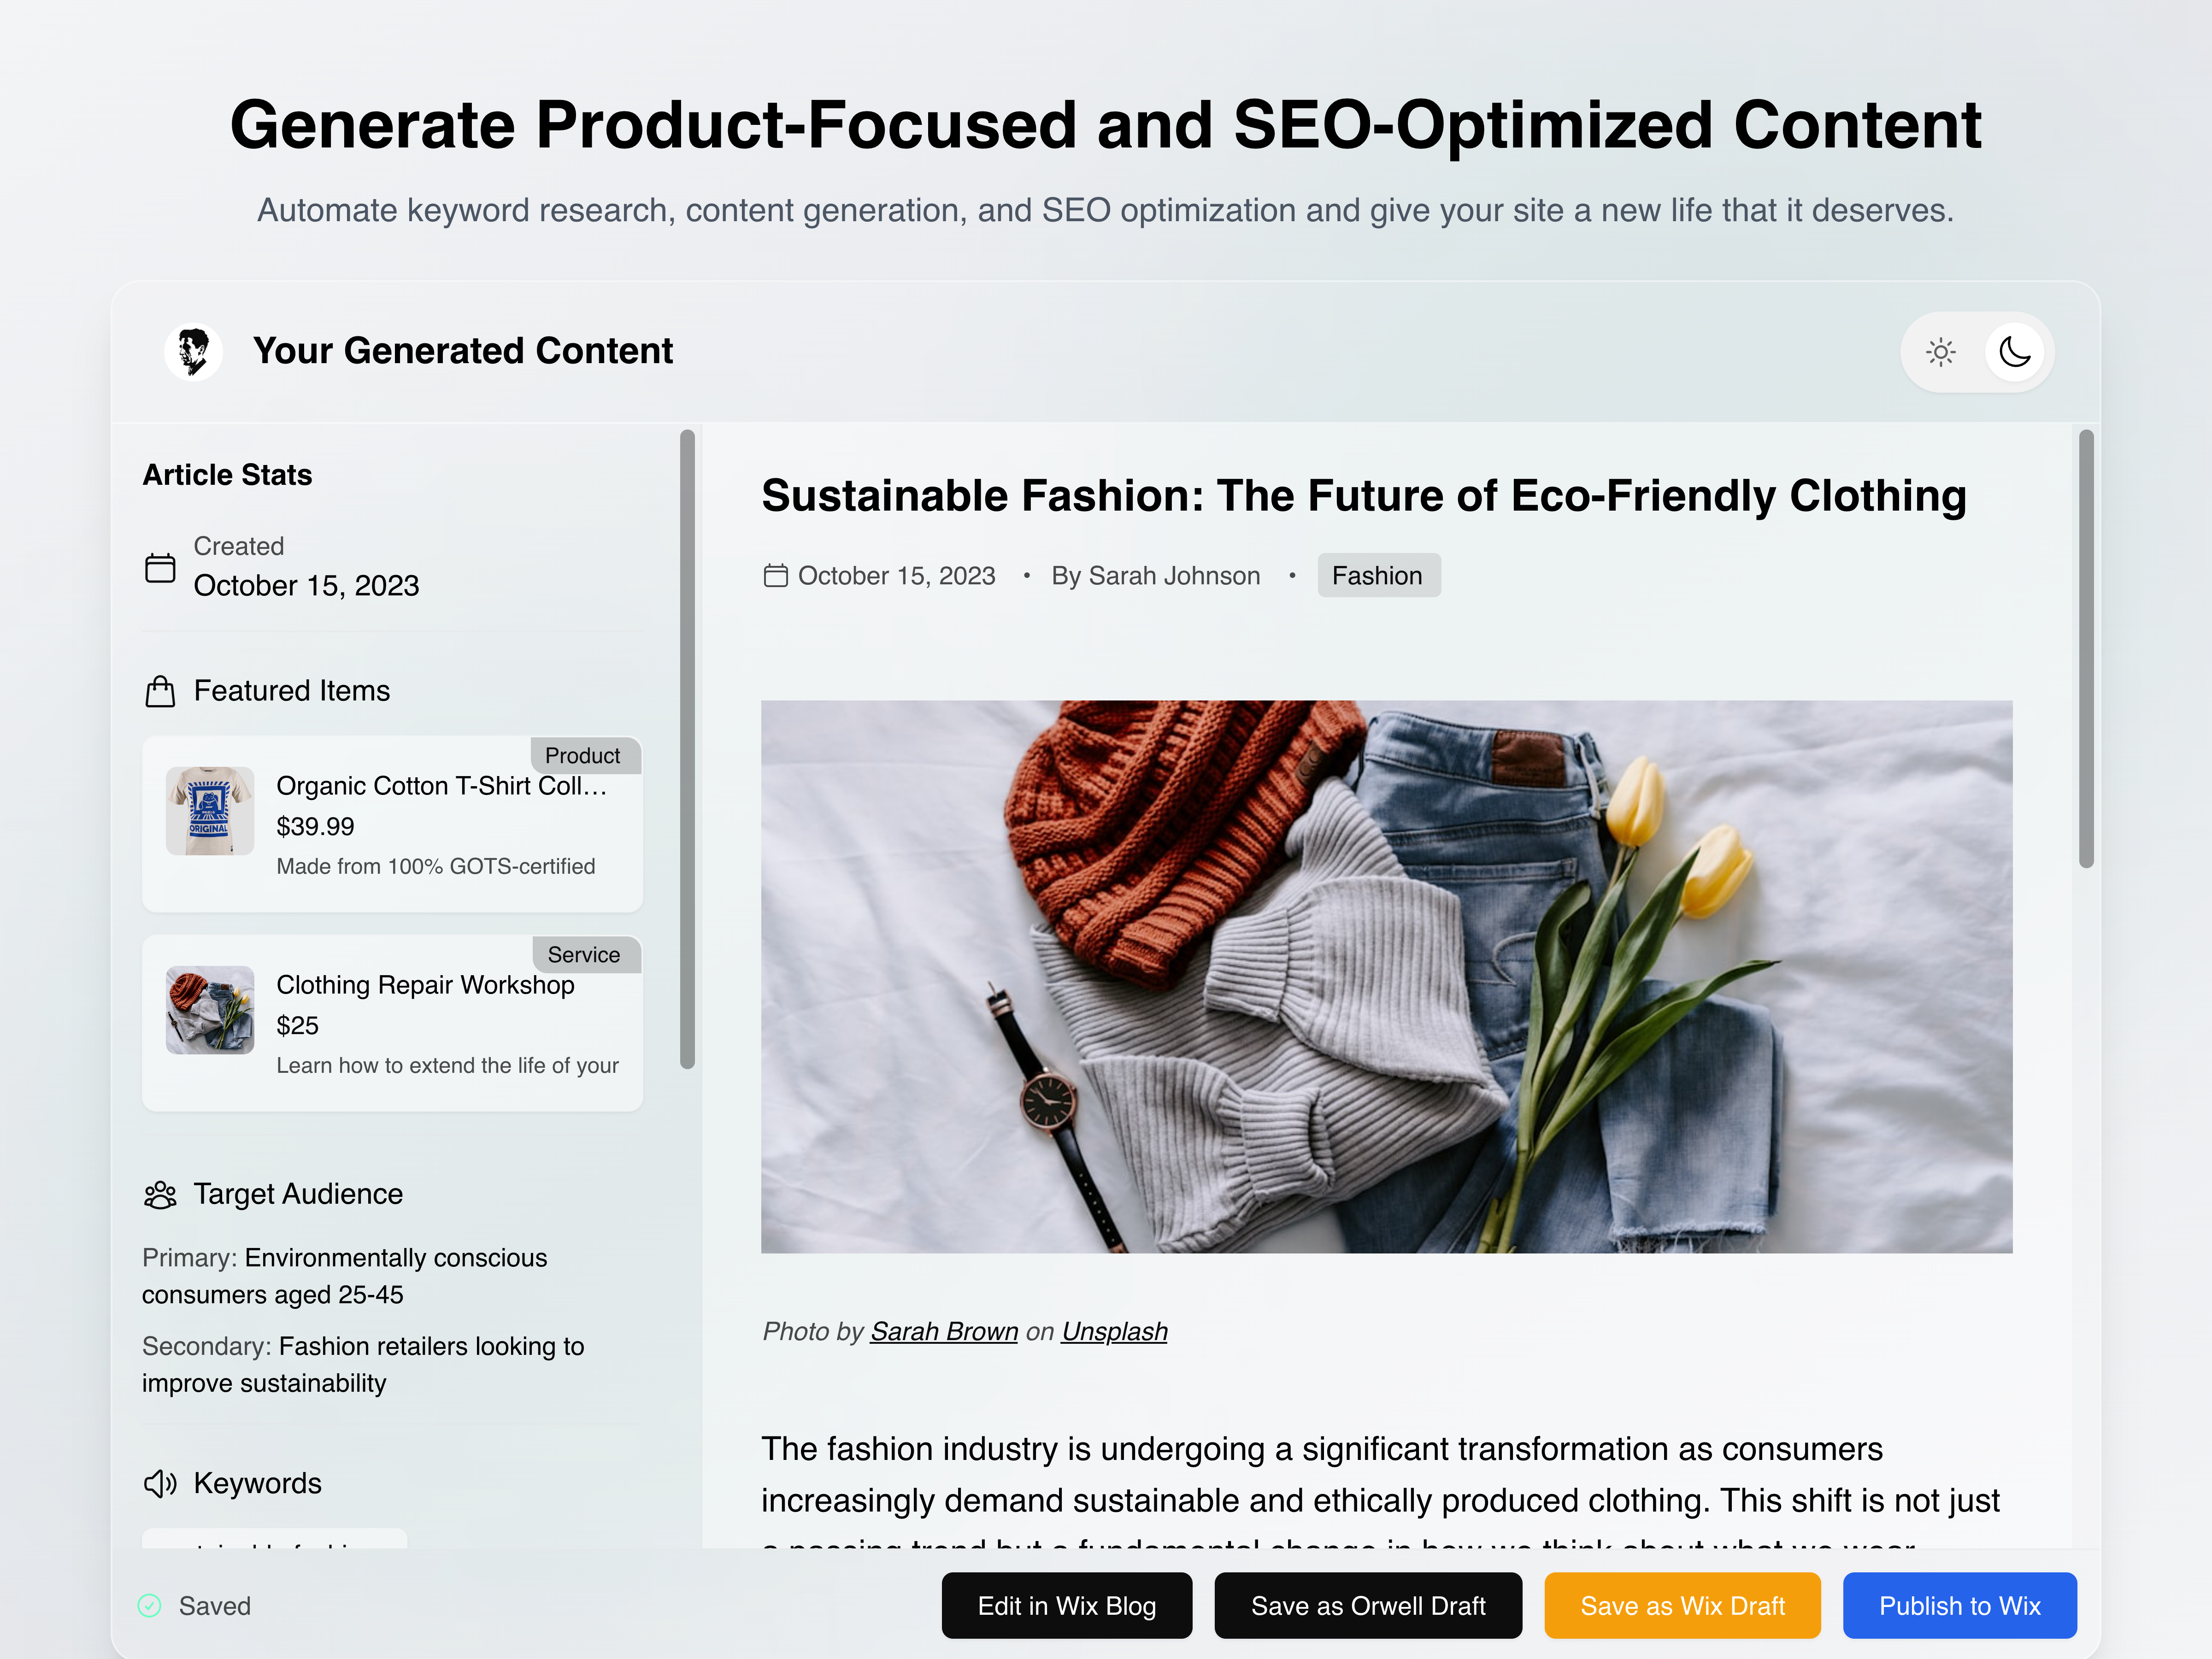Click the Orwell portrait logo

(193, 352)
